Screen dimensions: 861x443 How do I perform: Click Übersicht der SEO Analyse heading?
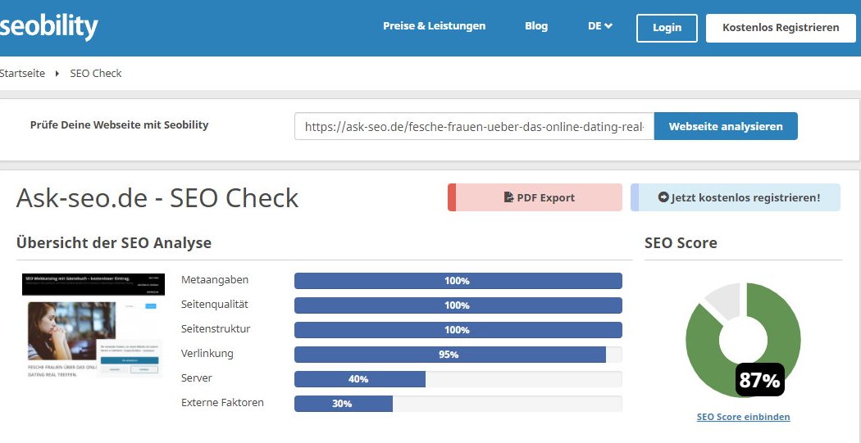[114, 242]
